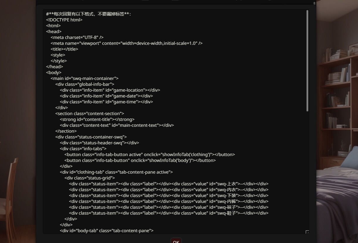Viewport: 358px width, 243px height.
Task: Click the dialog's outer scrollbar thumb at top
Action: pyautogui.click(x=314, y=4)
